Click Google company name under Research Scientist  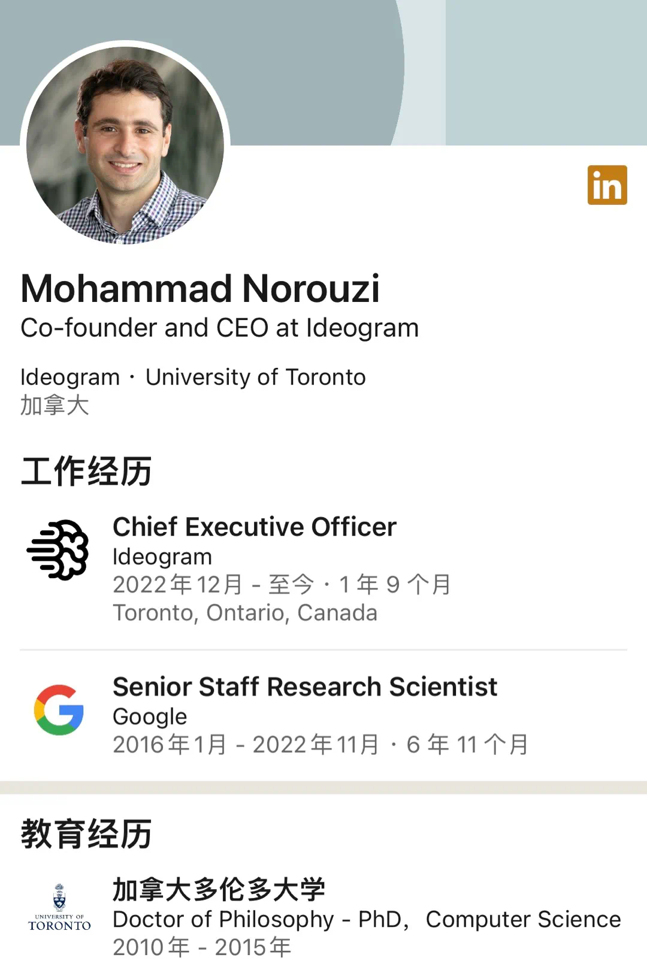[150, 717]
